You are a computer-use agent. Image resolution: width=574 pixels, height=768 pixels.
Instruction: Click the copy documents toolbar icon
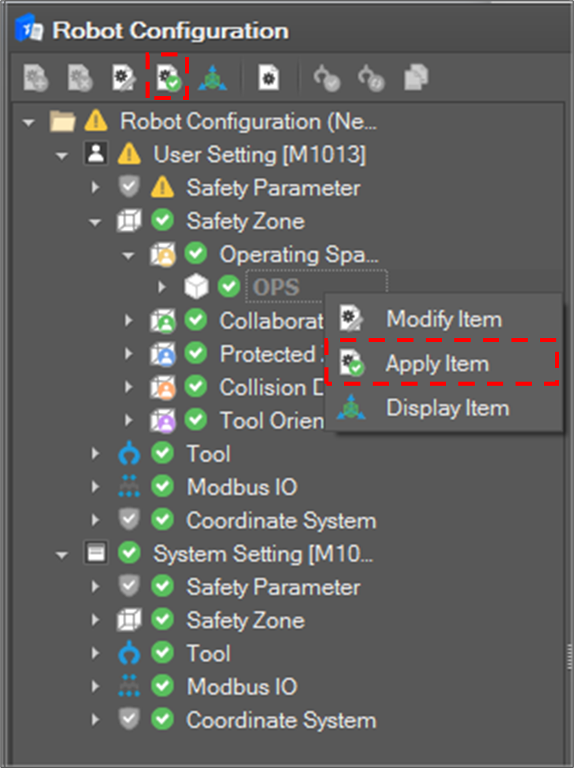tap(415, 78)
